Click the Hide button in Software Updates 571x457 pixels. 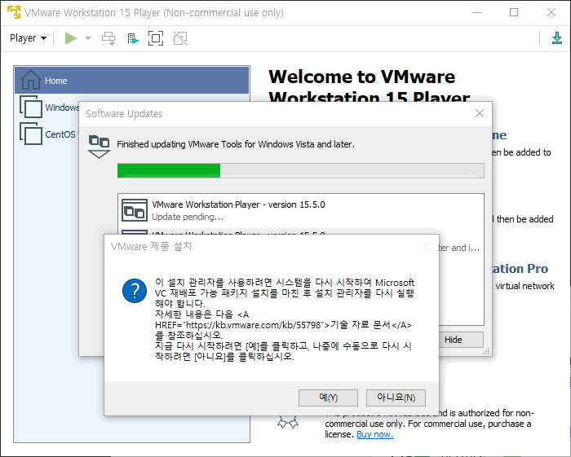click(454, 340)
